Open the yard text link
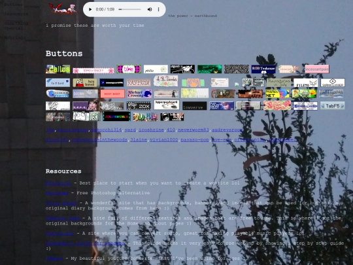The image size is (353, 265). coord(130,130)
